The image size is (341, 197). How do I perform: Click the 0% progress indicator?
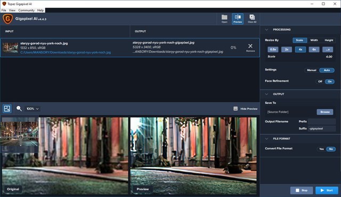pos(233,47)
